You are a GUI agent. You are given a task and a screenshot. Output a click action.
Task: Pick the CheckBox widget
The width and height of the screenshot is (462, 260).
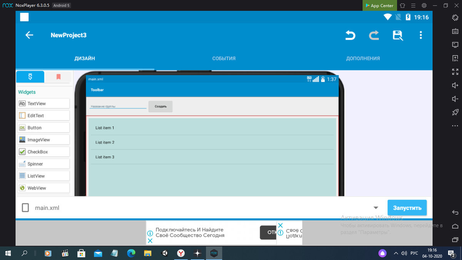(x=44, y=152)
